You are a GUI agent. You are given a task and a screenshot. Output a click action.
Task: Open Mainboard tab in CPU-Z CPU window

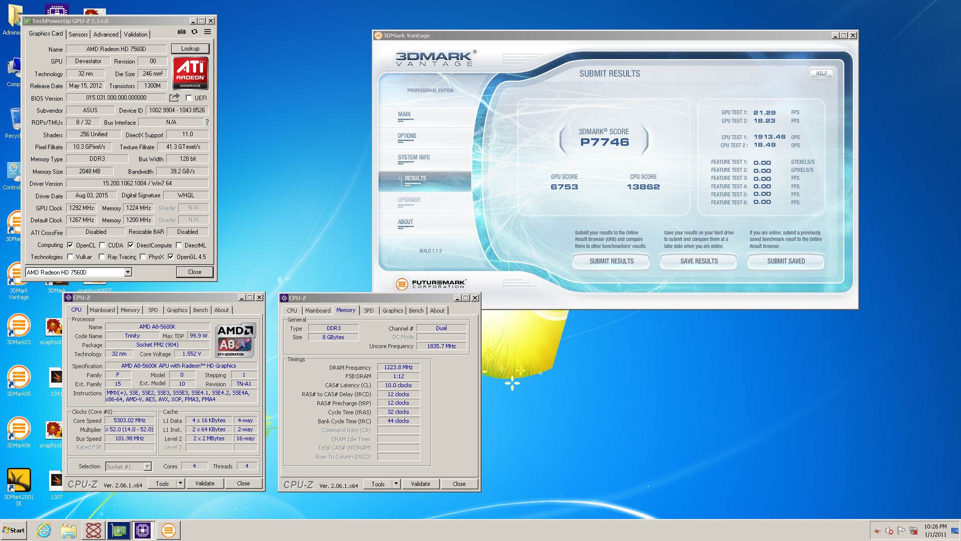click(x=102, y=310)
